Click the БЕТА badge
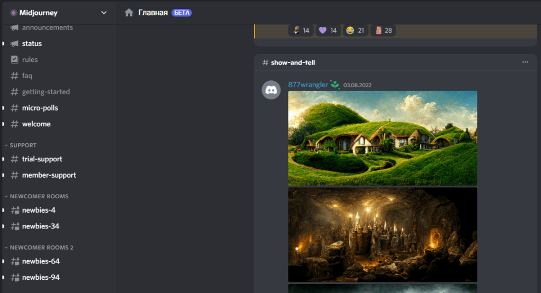This screenshot has width=541, height=293. [x=182, y=13]
